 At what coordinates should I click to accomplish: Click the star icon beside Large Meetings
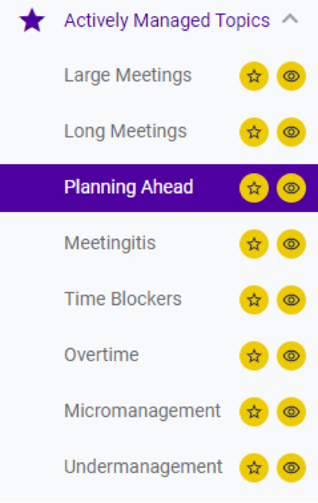254,76
